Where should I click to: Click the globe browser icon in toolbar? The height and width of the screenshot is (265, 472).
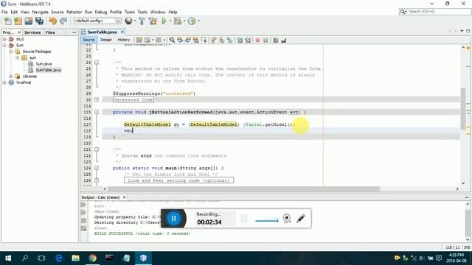pyautogui.click(x=128, y=21)
